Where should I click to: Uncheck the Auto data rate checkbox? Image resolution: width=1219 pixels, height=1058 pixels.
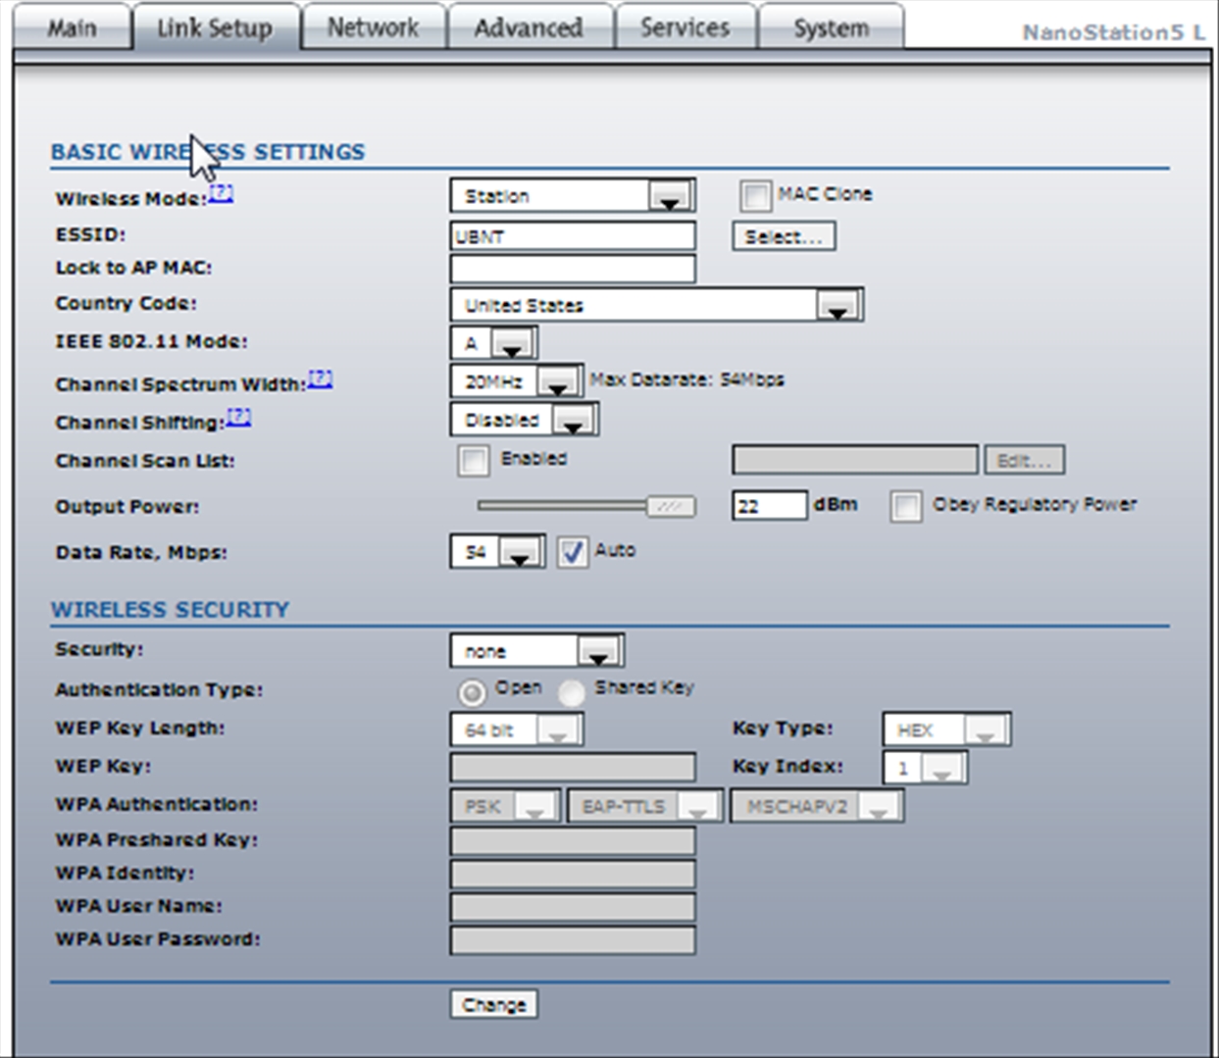[x=573, y=552]
